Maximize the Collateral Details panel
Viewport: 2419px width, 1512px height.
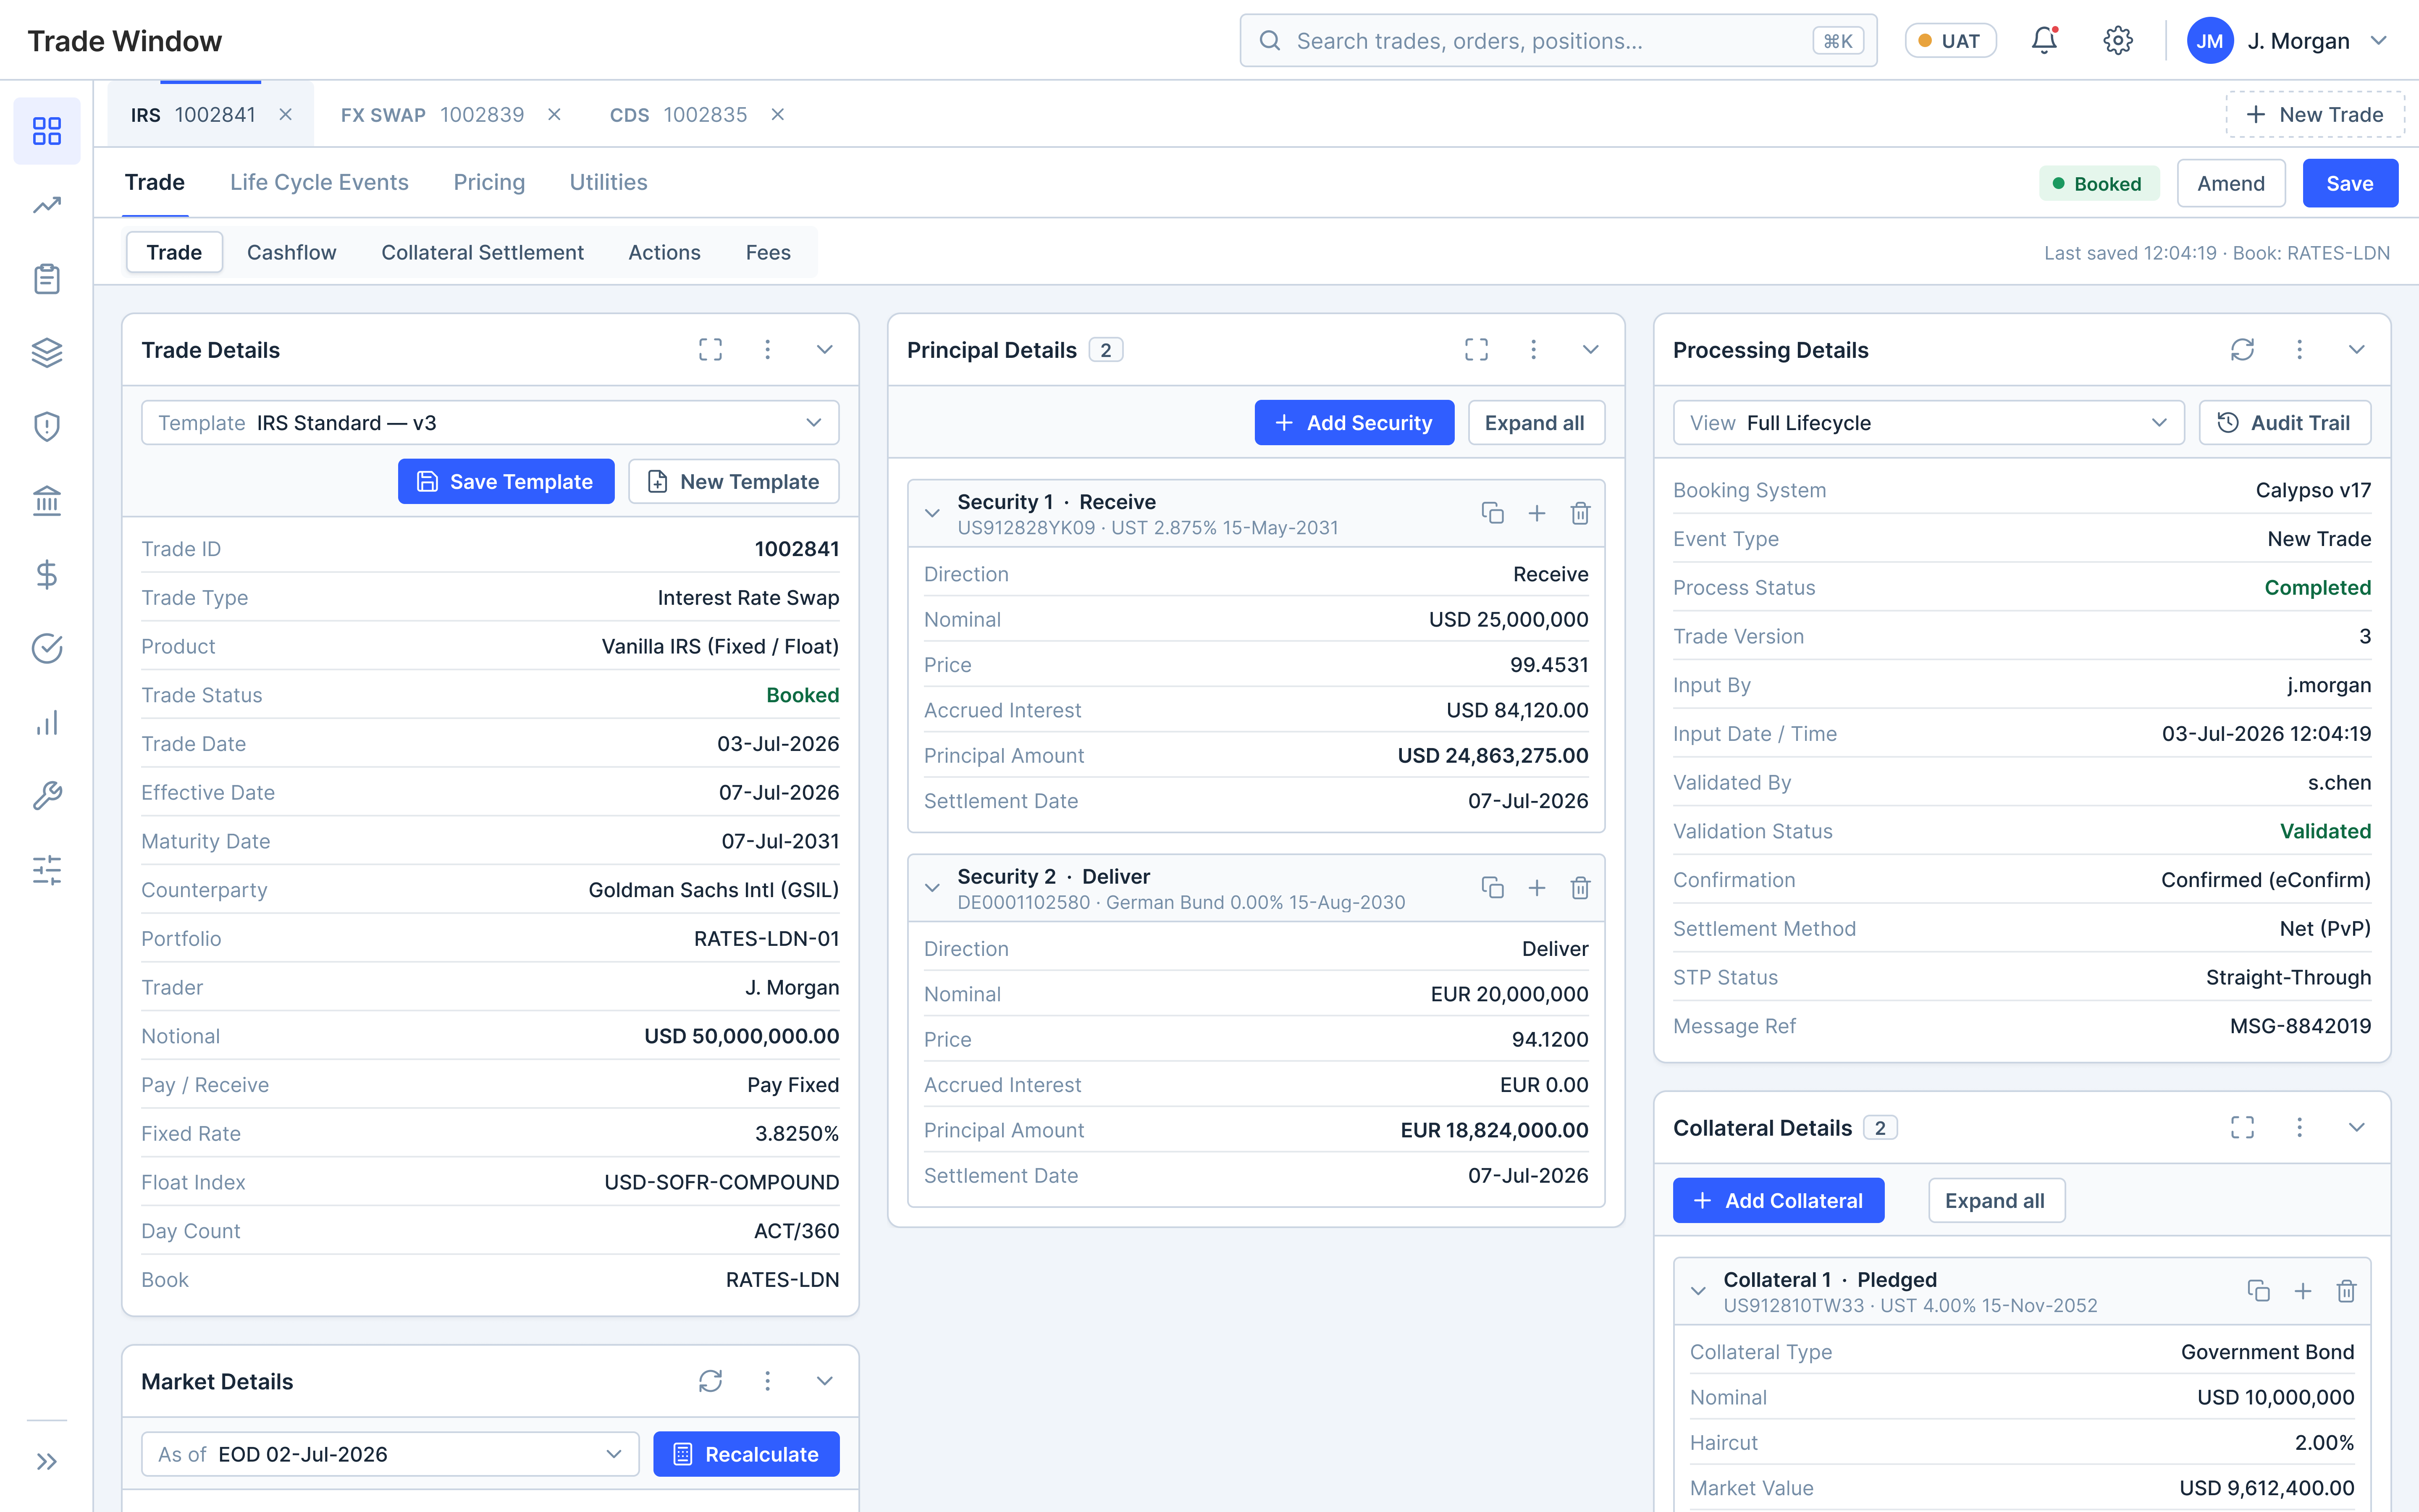[x=2242, y=1128]
